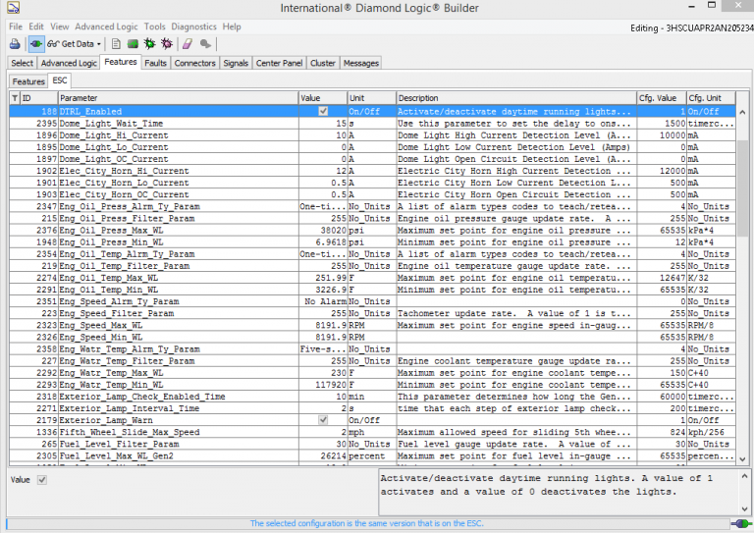The height and width of the screenshot is (533, 754).
Task: Open the Edit menu
Action: click(36, 27)
